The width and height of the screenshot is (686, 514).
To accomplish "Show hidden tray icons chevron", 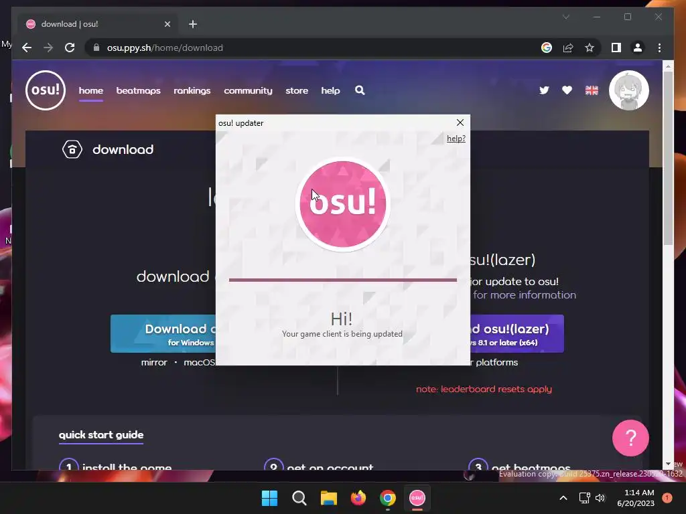I will coord(563,498).
